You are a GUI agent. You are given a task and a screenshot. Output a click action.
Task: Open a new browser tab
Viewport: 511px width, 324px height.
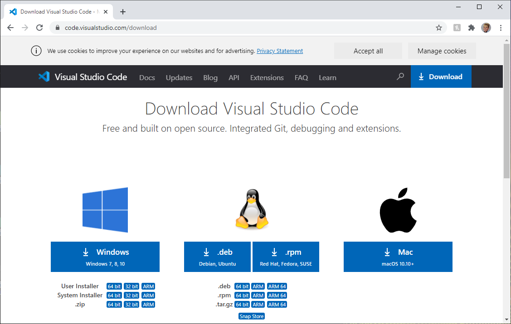click(x=123, y=12)
